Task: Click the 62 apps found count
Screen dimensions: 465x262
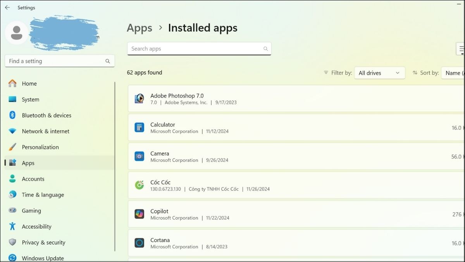Action: (x=145, y=73)
